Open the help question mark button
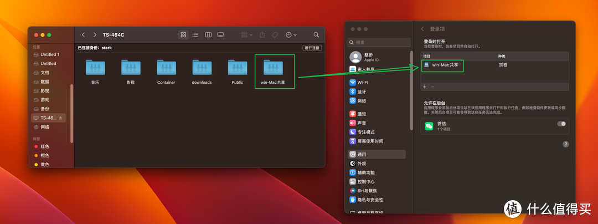Image resolution: width=598 pixels, height=224 pixels. (565, 144)
